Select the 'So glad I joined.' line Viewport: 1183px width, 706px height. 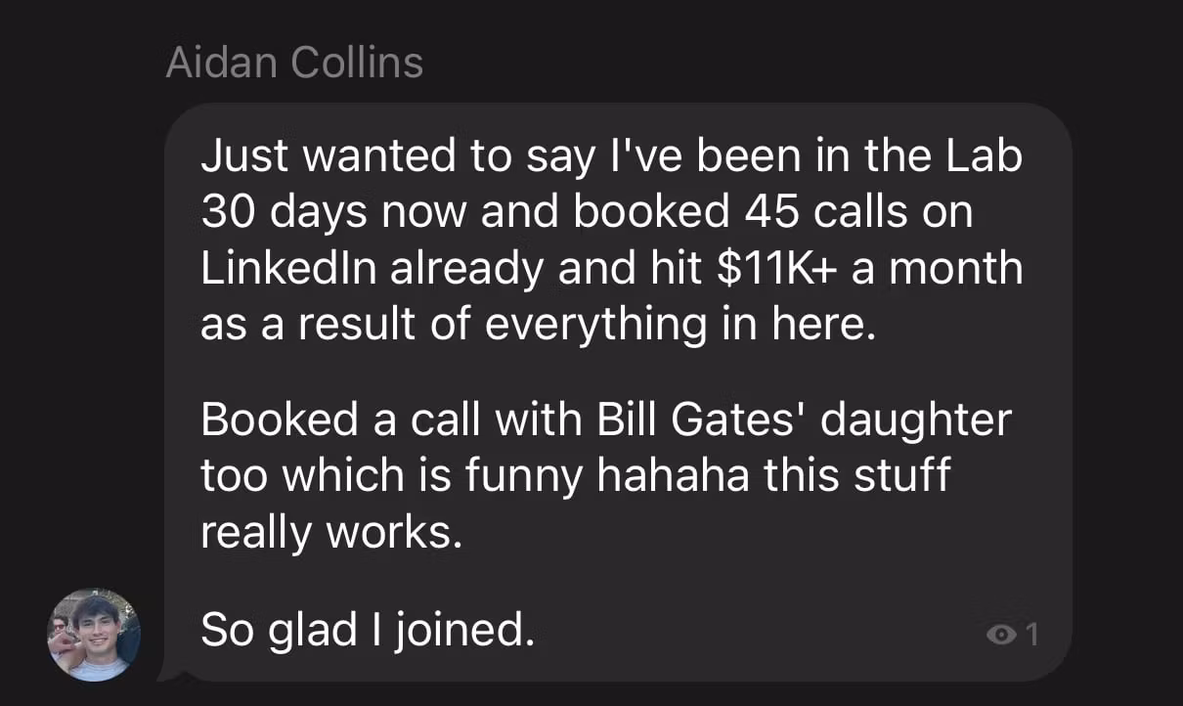[368, 631]
